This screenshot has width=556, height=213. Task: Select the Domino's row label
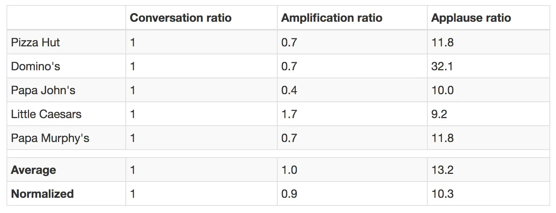coord(36,66)
